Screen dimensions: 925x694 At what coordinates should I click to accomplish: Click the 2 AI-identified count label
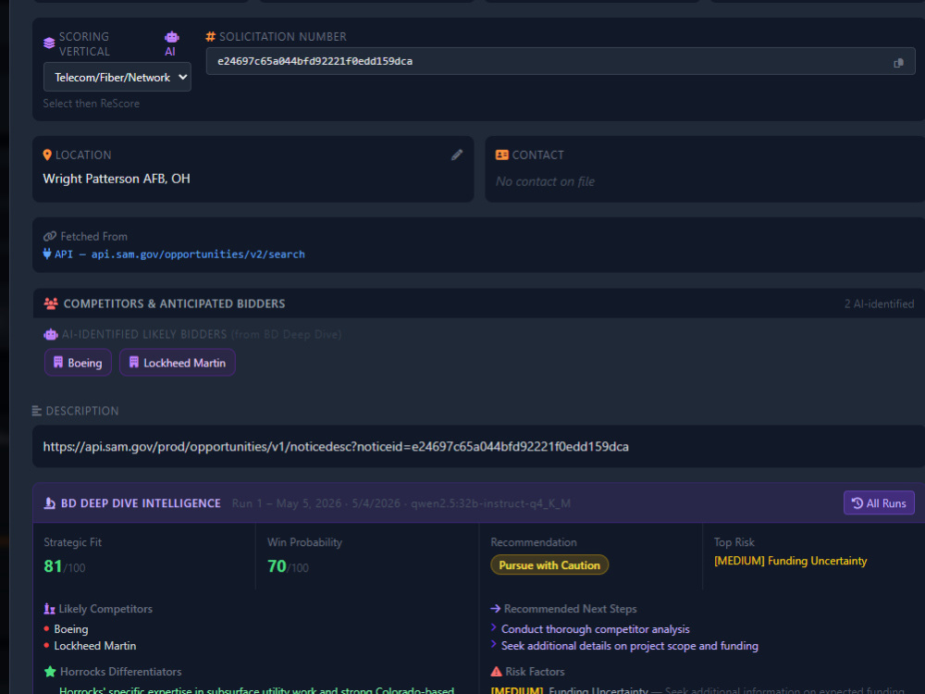[879, 304]
